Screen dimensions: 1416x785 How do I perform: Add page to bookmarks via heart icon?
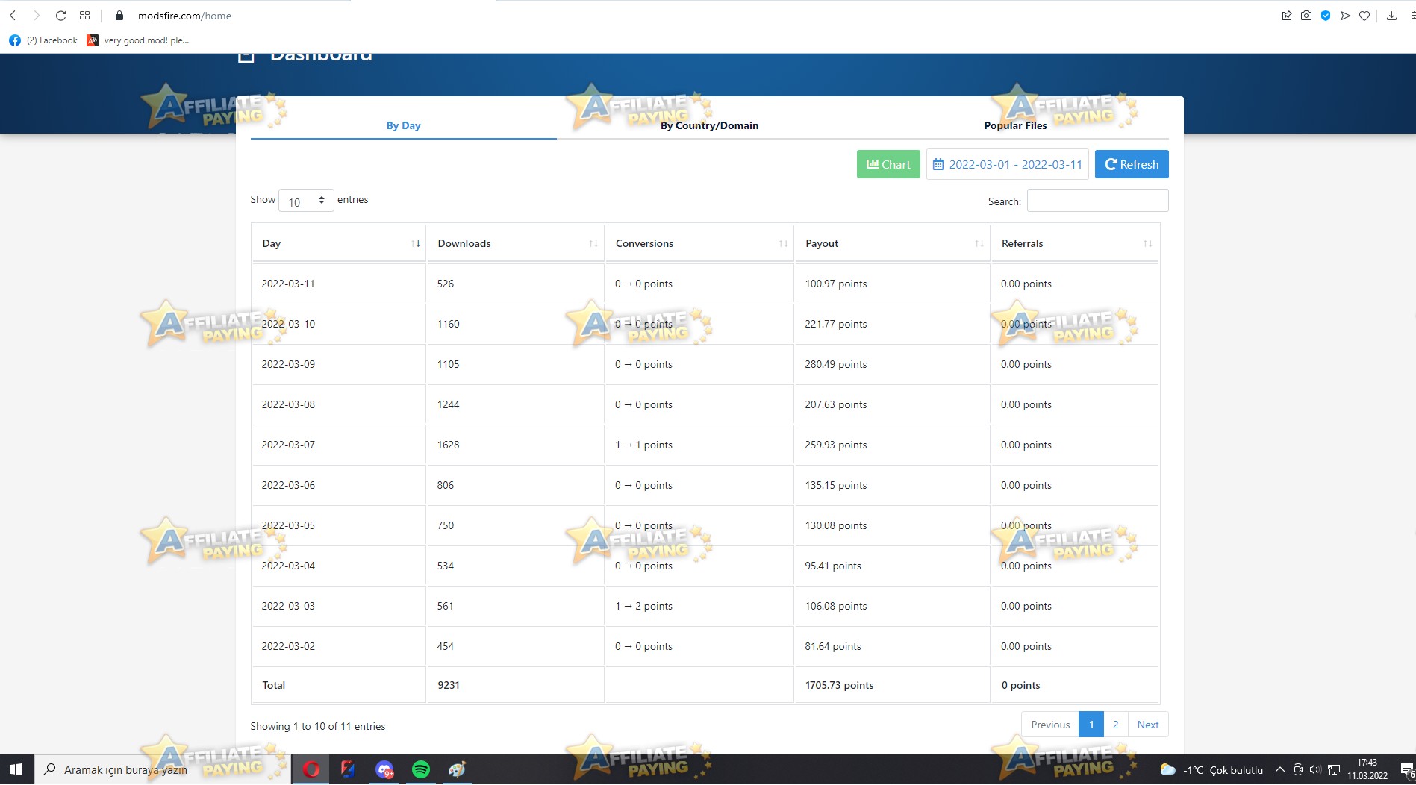point(1365,15)
